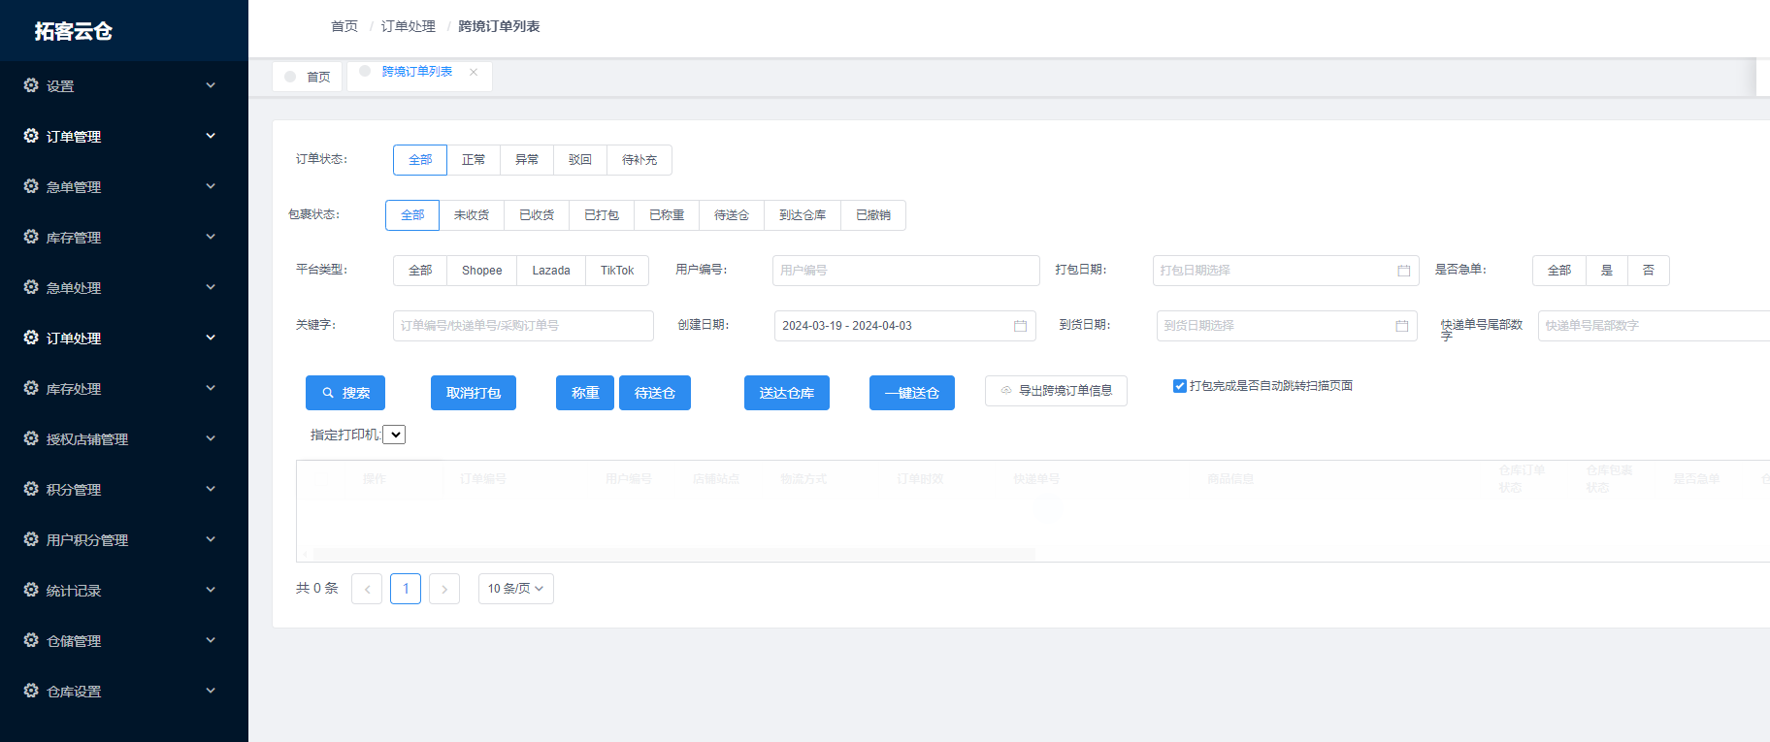Click the 一键送仓 button
1770x742 pixels.
(912, 393)
